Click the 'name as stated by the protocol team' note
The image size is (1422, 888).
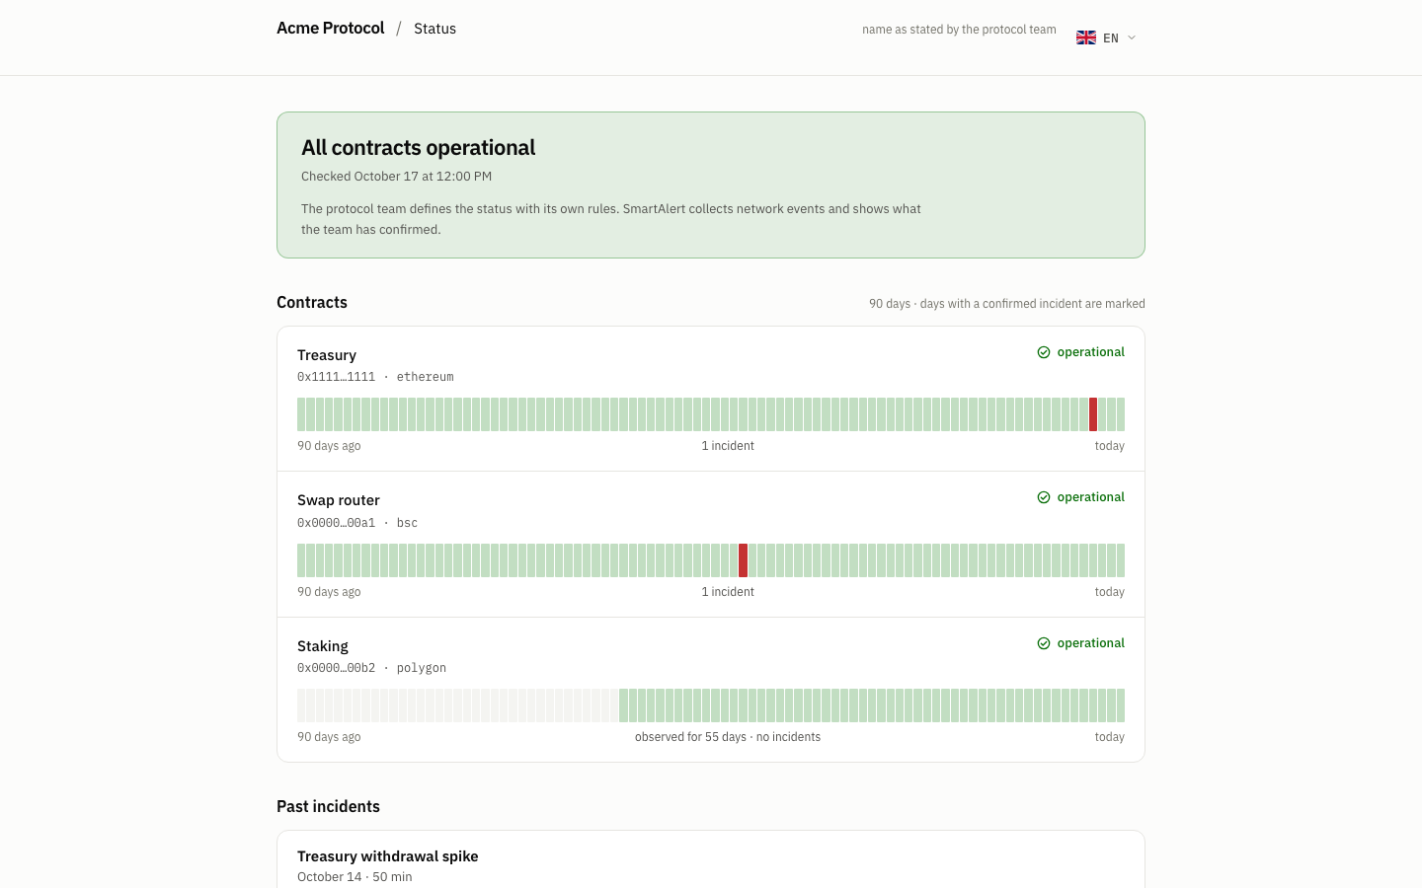[x=959, y=30]
